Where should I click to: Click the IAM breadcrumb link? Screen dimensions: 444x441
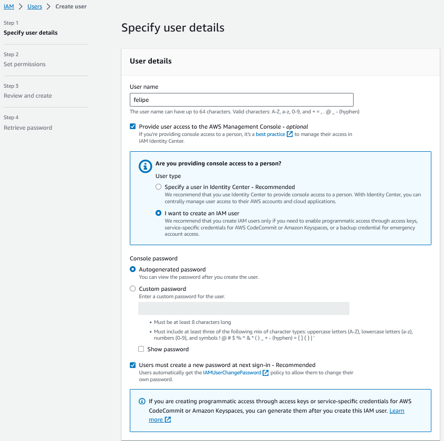click(x=9, y=6)
